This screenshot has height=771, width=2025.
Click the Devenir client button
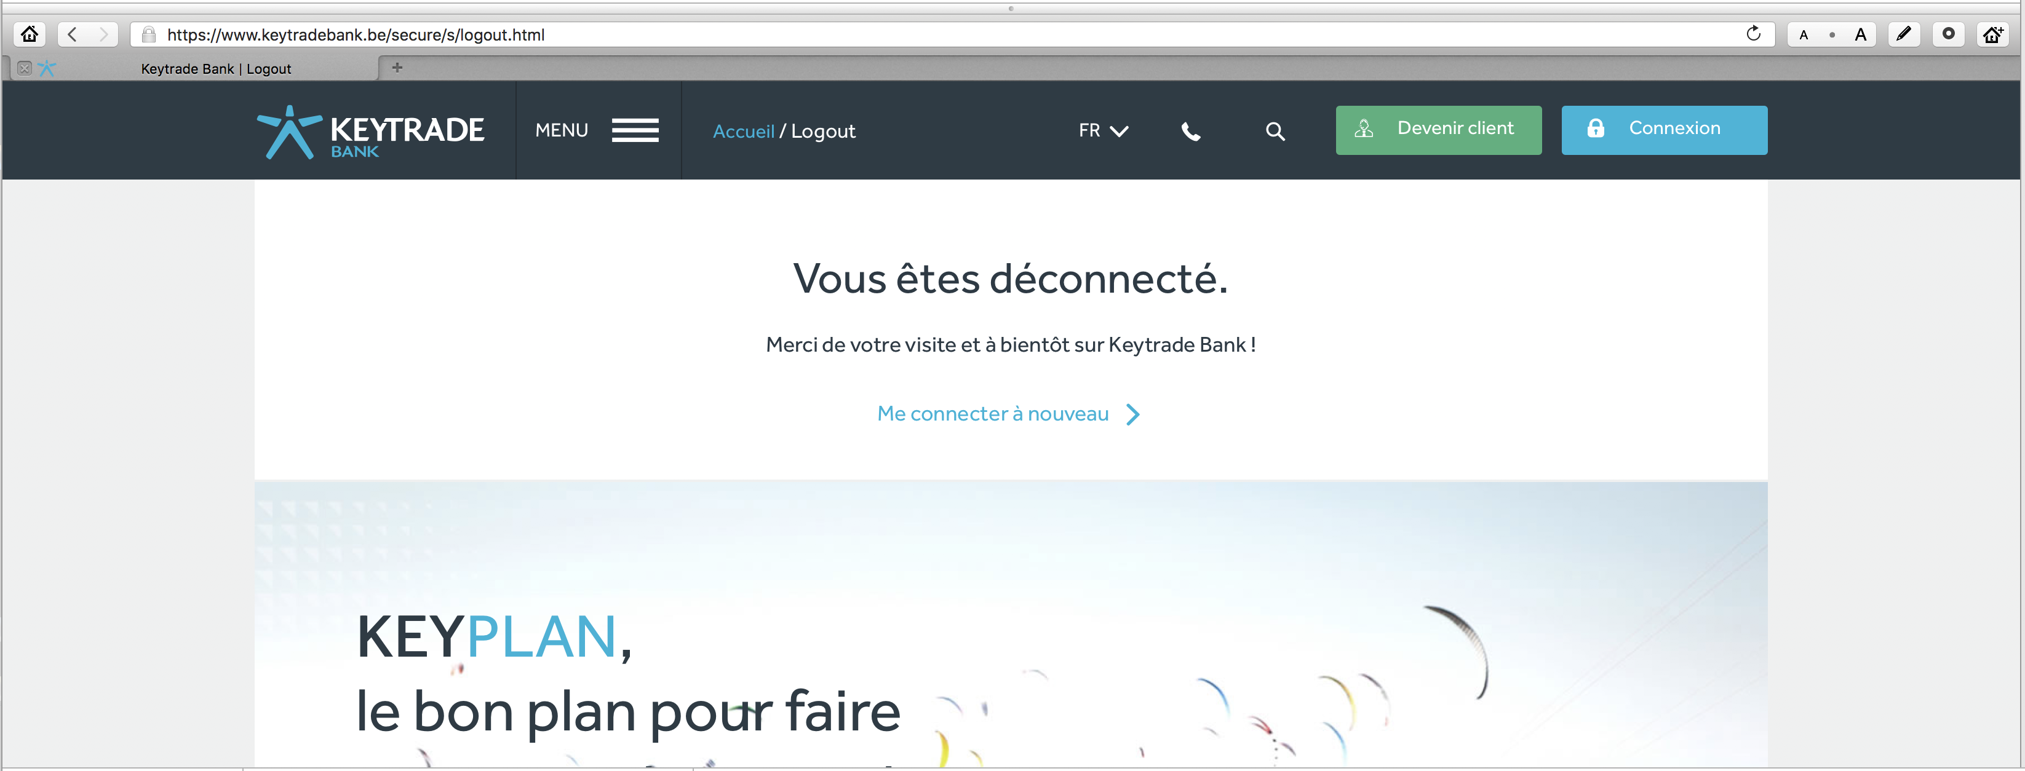1438,130
